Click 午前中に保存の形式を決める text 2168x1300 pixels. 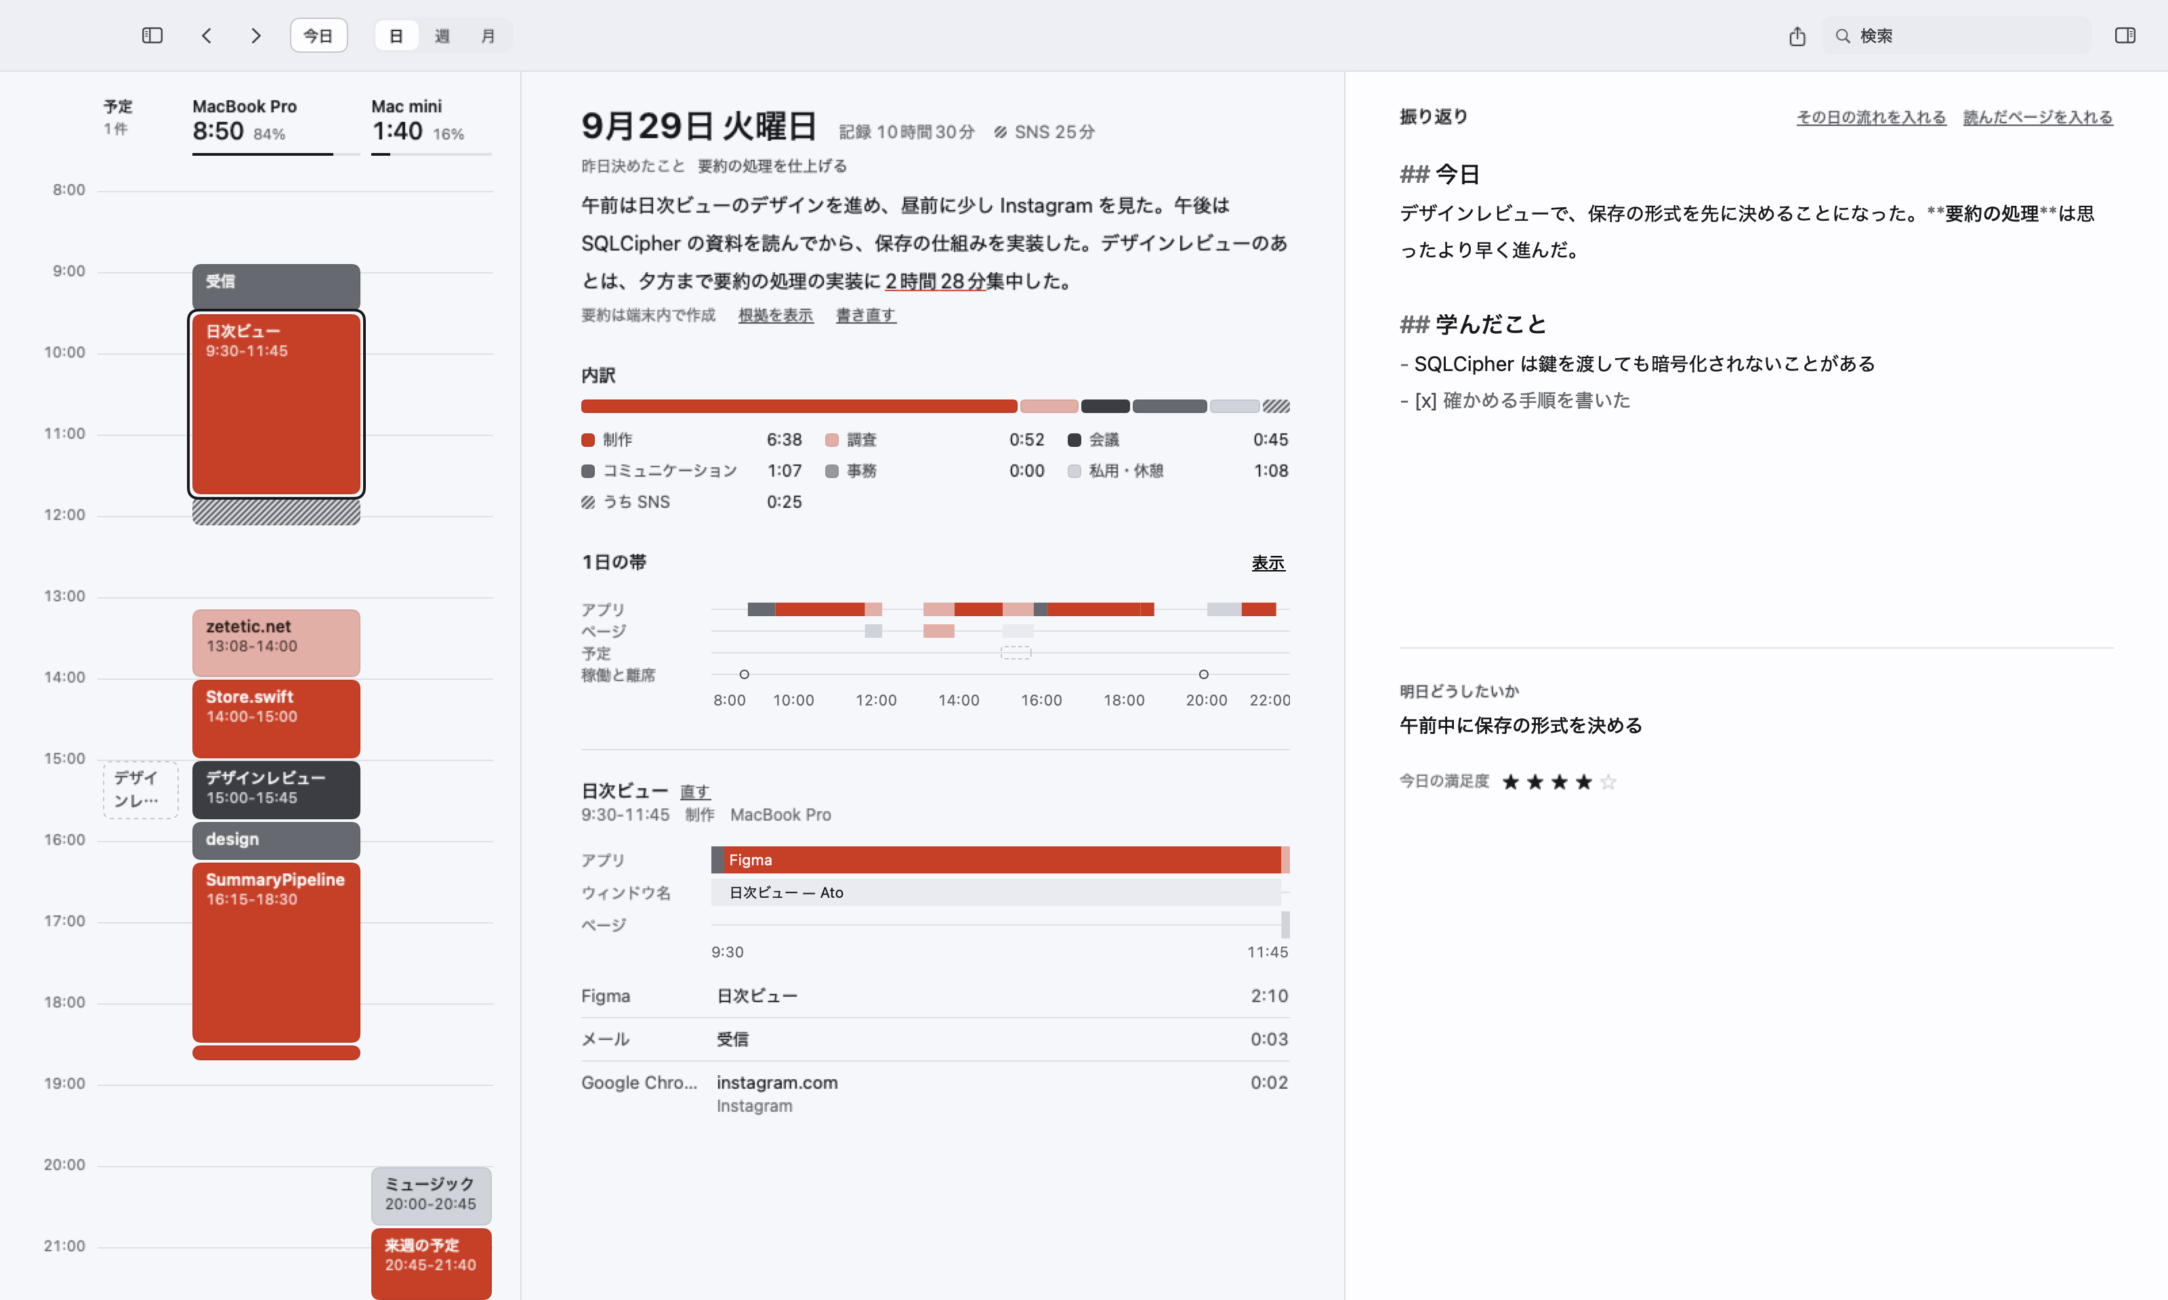(1520, 725)
